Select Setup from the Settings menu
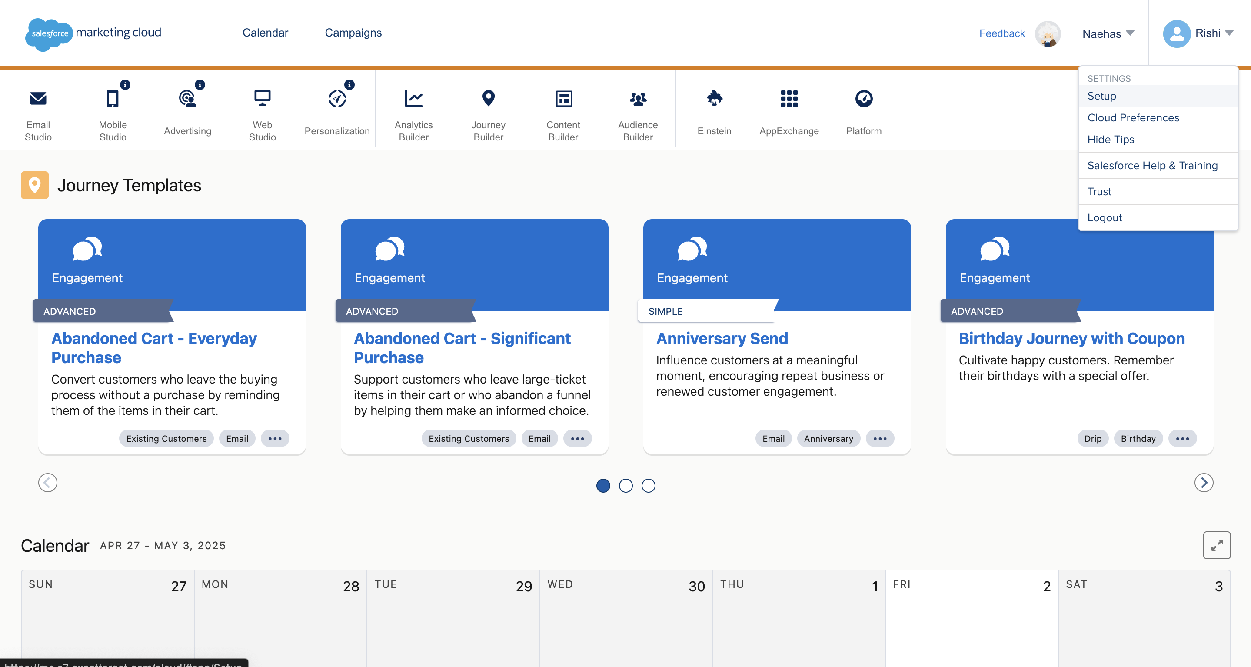Screen dimensions: 1251x667 click(x=1101, y=96)
